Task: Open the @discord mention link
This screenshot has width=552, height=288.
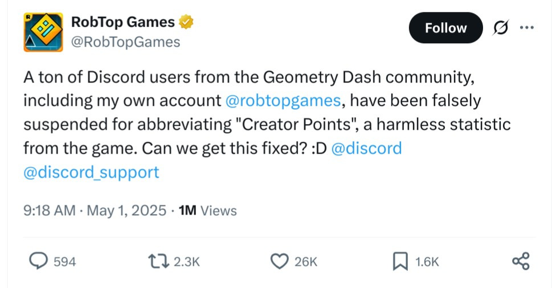Action: pyautogui.click(x=366, y=149)
